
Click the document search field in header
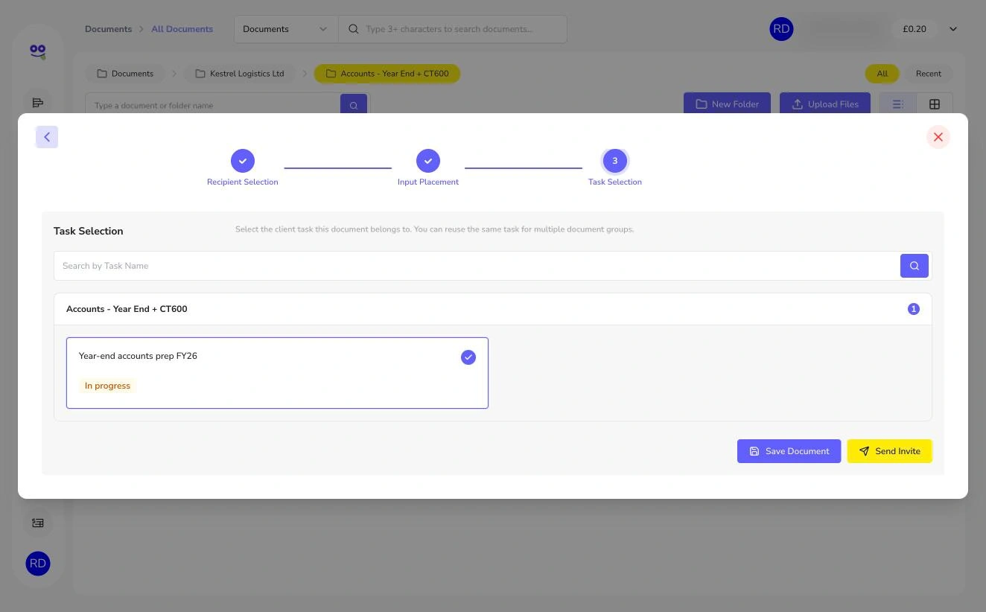[x=453, y=29]
